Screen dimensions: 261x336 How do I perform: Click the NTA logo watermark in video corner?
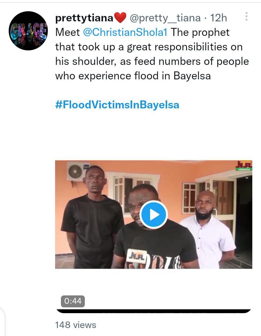(x=244, y=166)
